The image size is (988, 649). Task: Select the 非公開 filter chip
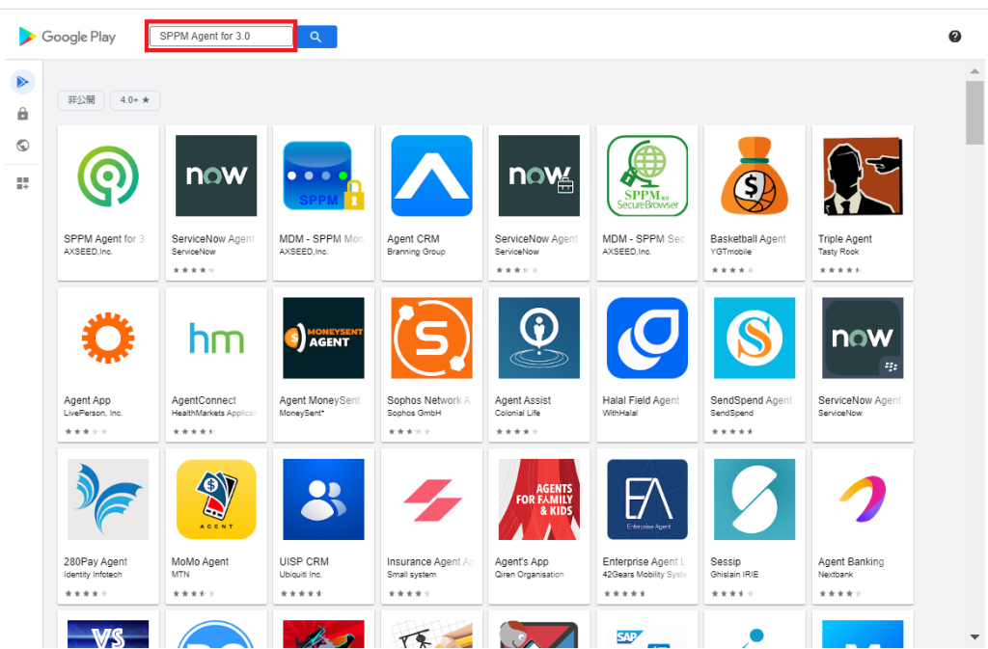(81, 100)
